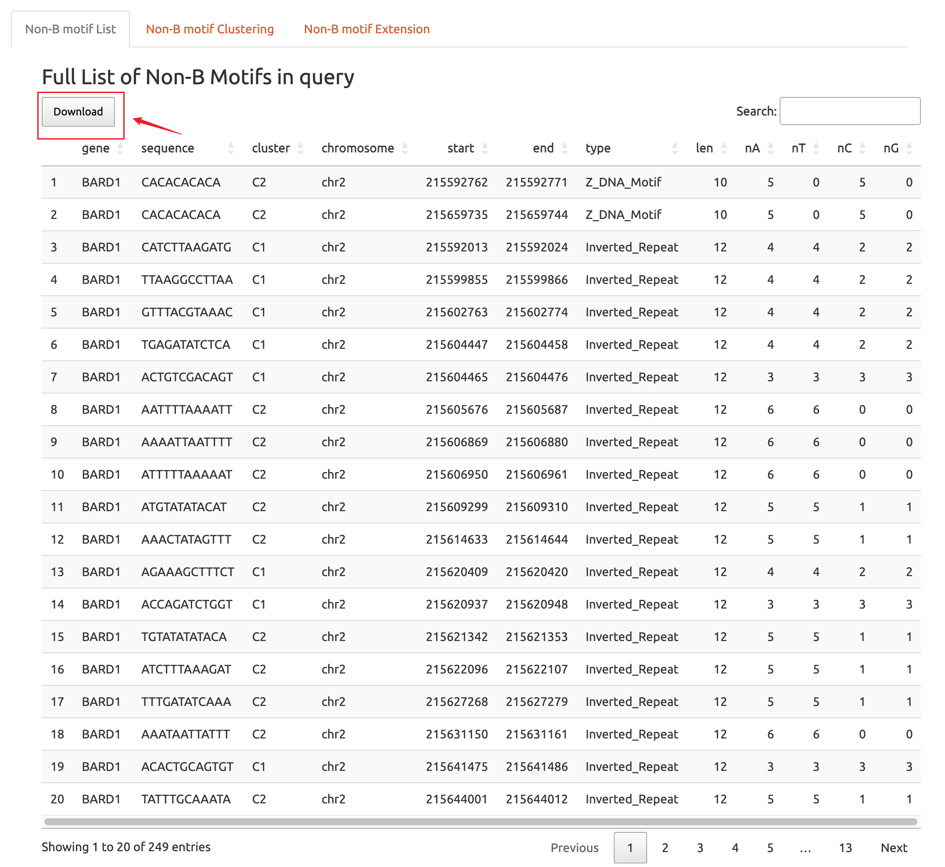This screenshot has height=867, width=945.
Task: Sort by nG column arrows
Action: coord(909,148)
